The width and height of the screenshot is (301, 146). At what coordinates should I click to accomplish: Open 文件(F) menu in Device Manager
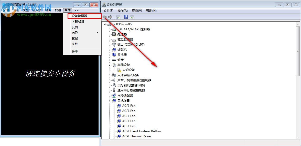(x=109, y=11)
